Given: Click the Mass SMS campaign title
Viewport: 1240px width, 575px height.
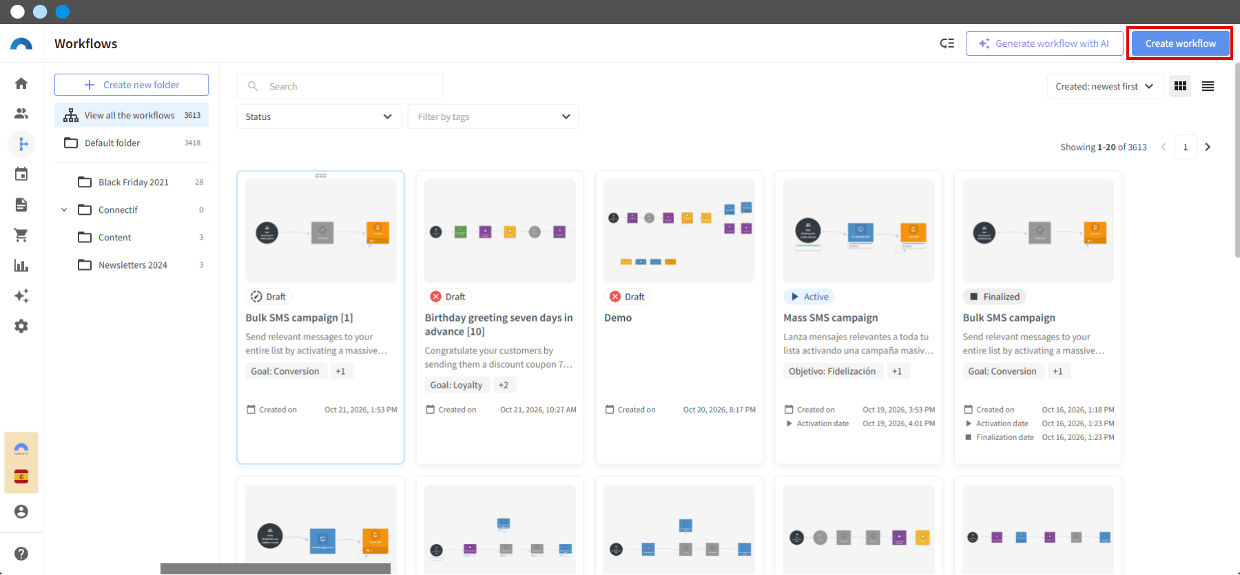Looking at the screenshot, I should point(830,317).
